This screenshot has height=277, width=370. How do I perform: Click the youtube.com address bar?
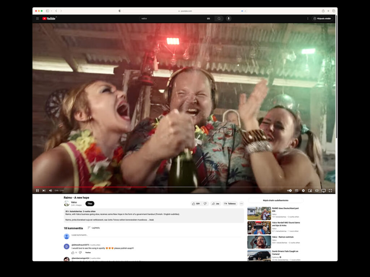pos(185,11)
